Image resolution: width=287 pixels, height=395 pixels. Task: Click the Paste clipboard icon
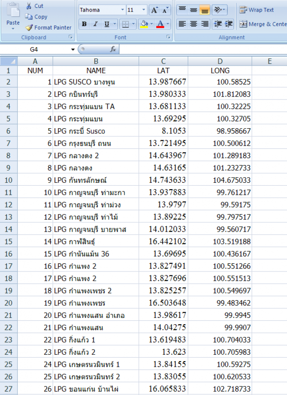click(13, 11)
